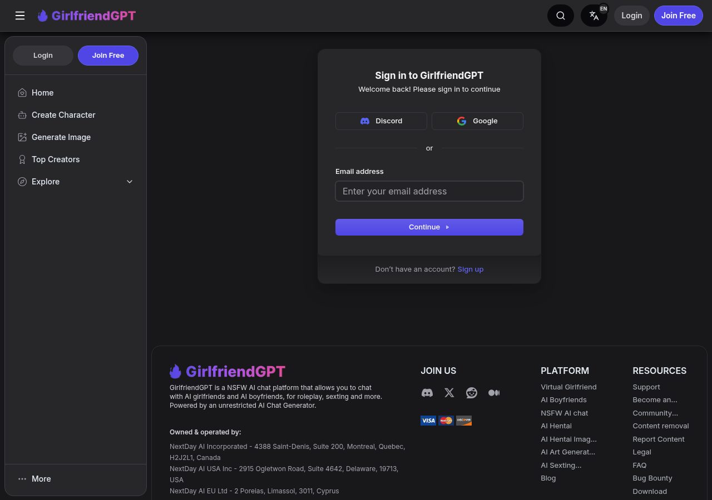Open the footer Medium icon
This screenshot has height=500, width=712.
pyautogui.click(x=494, y=393)
